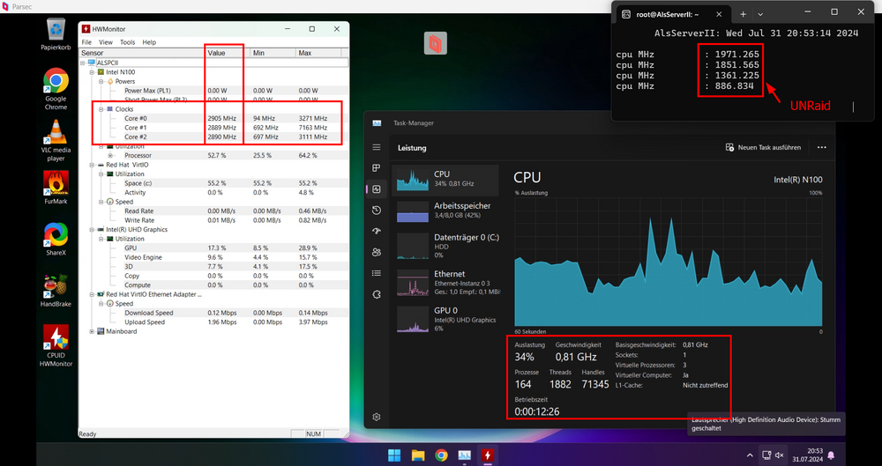
Task: Click the CPU utilization graph in Task Manager
Action: click(x=669, y=262)
